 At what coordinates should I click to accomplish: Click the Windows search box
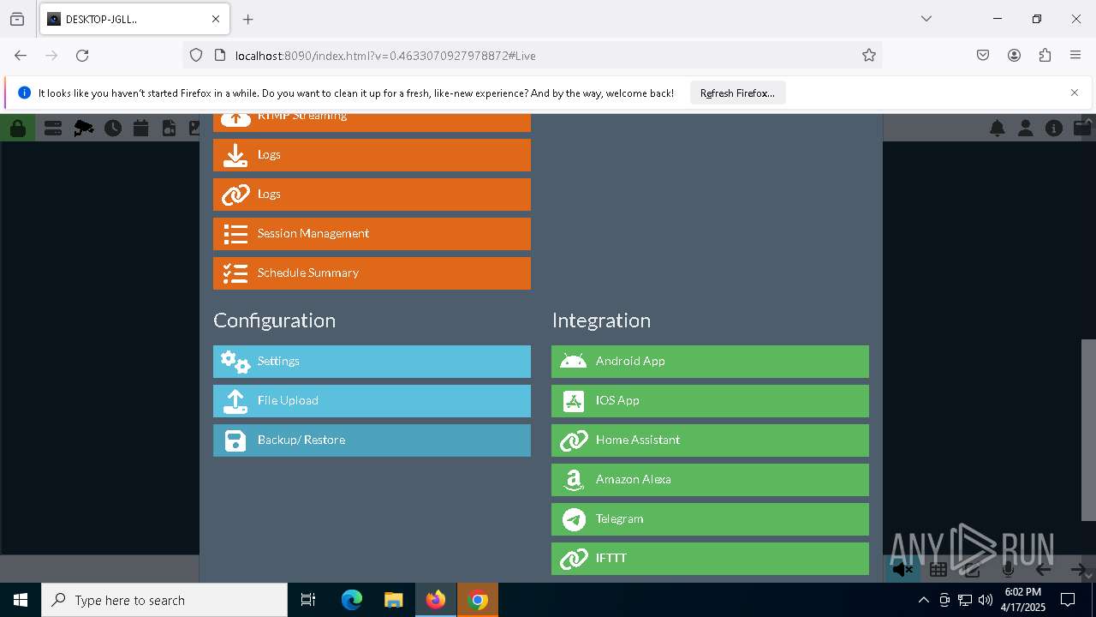[164, 600]
